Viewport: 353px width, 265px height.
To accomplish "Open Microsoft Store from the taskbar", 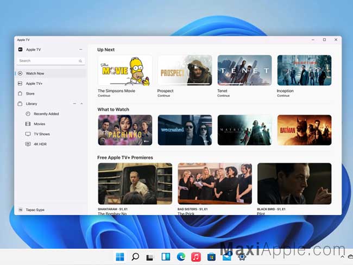I will coord(211,257).
